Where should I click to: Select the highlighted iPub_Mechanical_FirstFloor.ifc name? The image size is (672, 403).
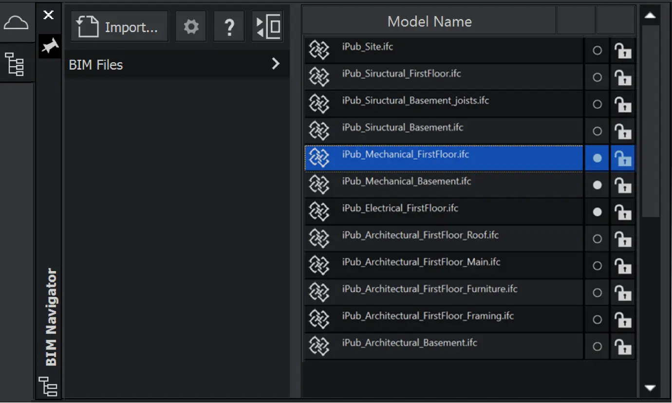point(405,154)
